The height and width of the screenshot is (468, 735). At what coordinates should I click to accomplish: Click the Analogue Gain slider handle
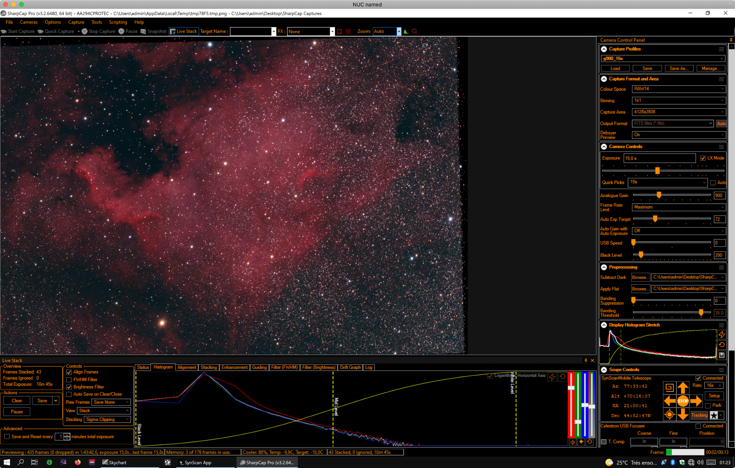tap(659, 195)
